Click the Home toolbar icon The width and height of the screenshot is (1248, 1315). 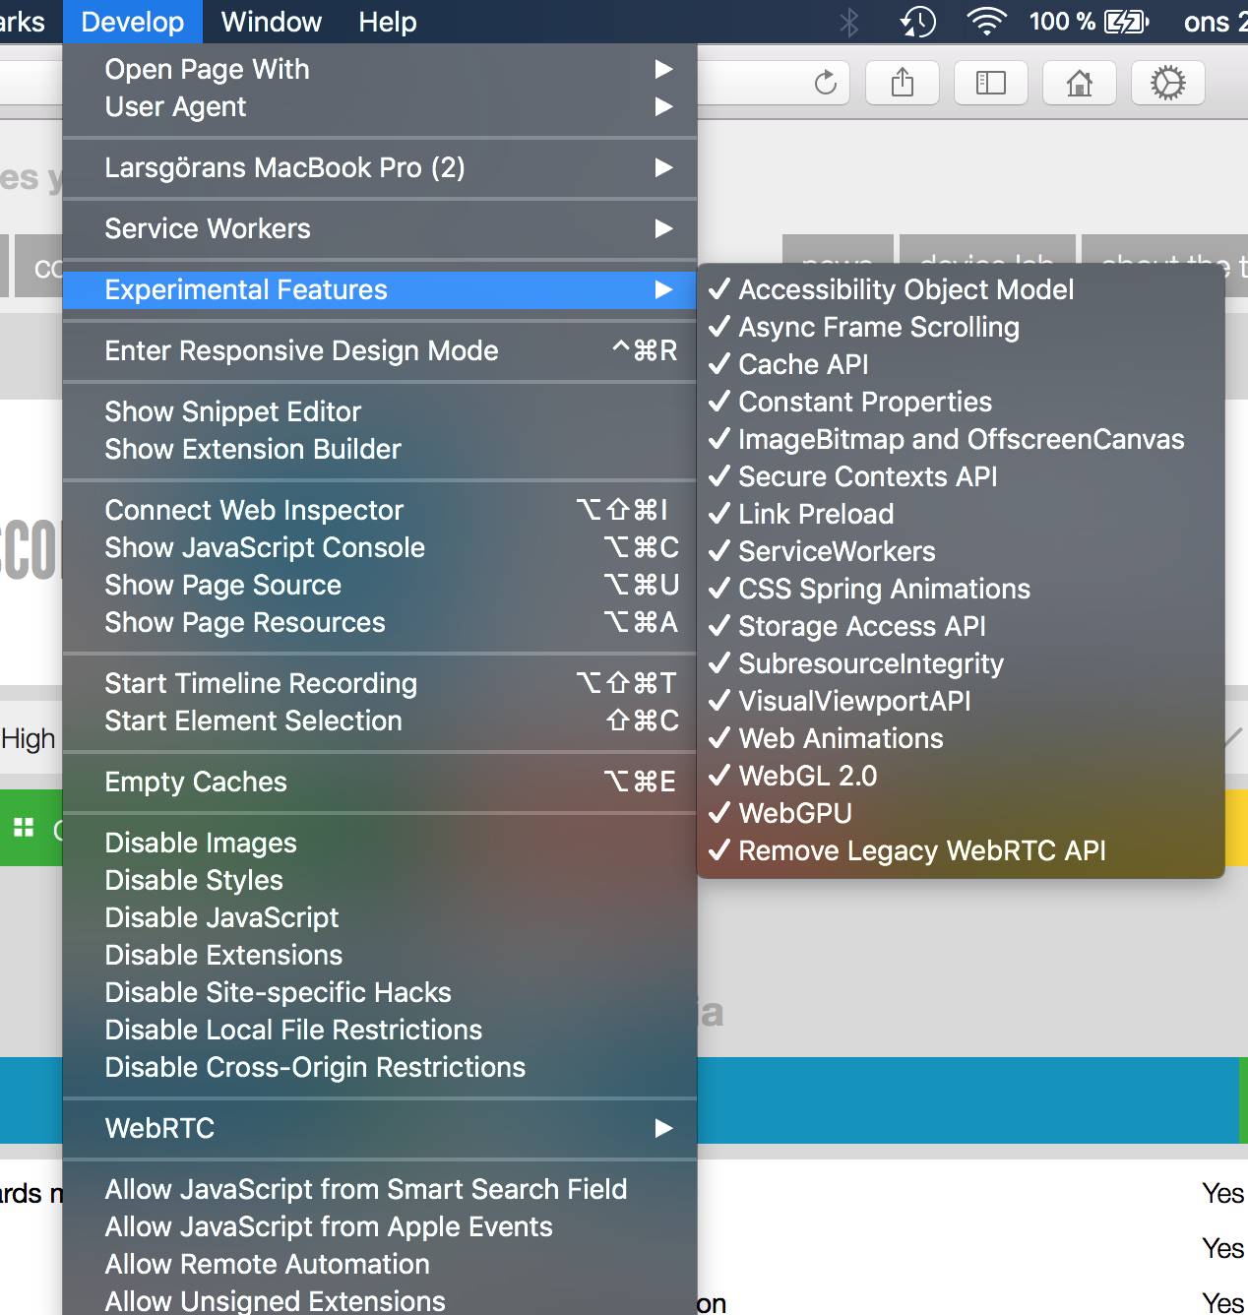pos(1080,83)
